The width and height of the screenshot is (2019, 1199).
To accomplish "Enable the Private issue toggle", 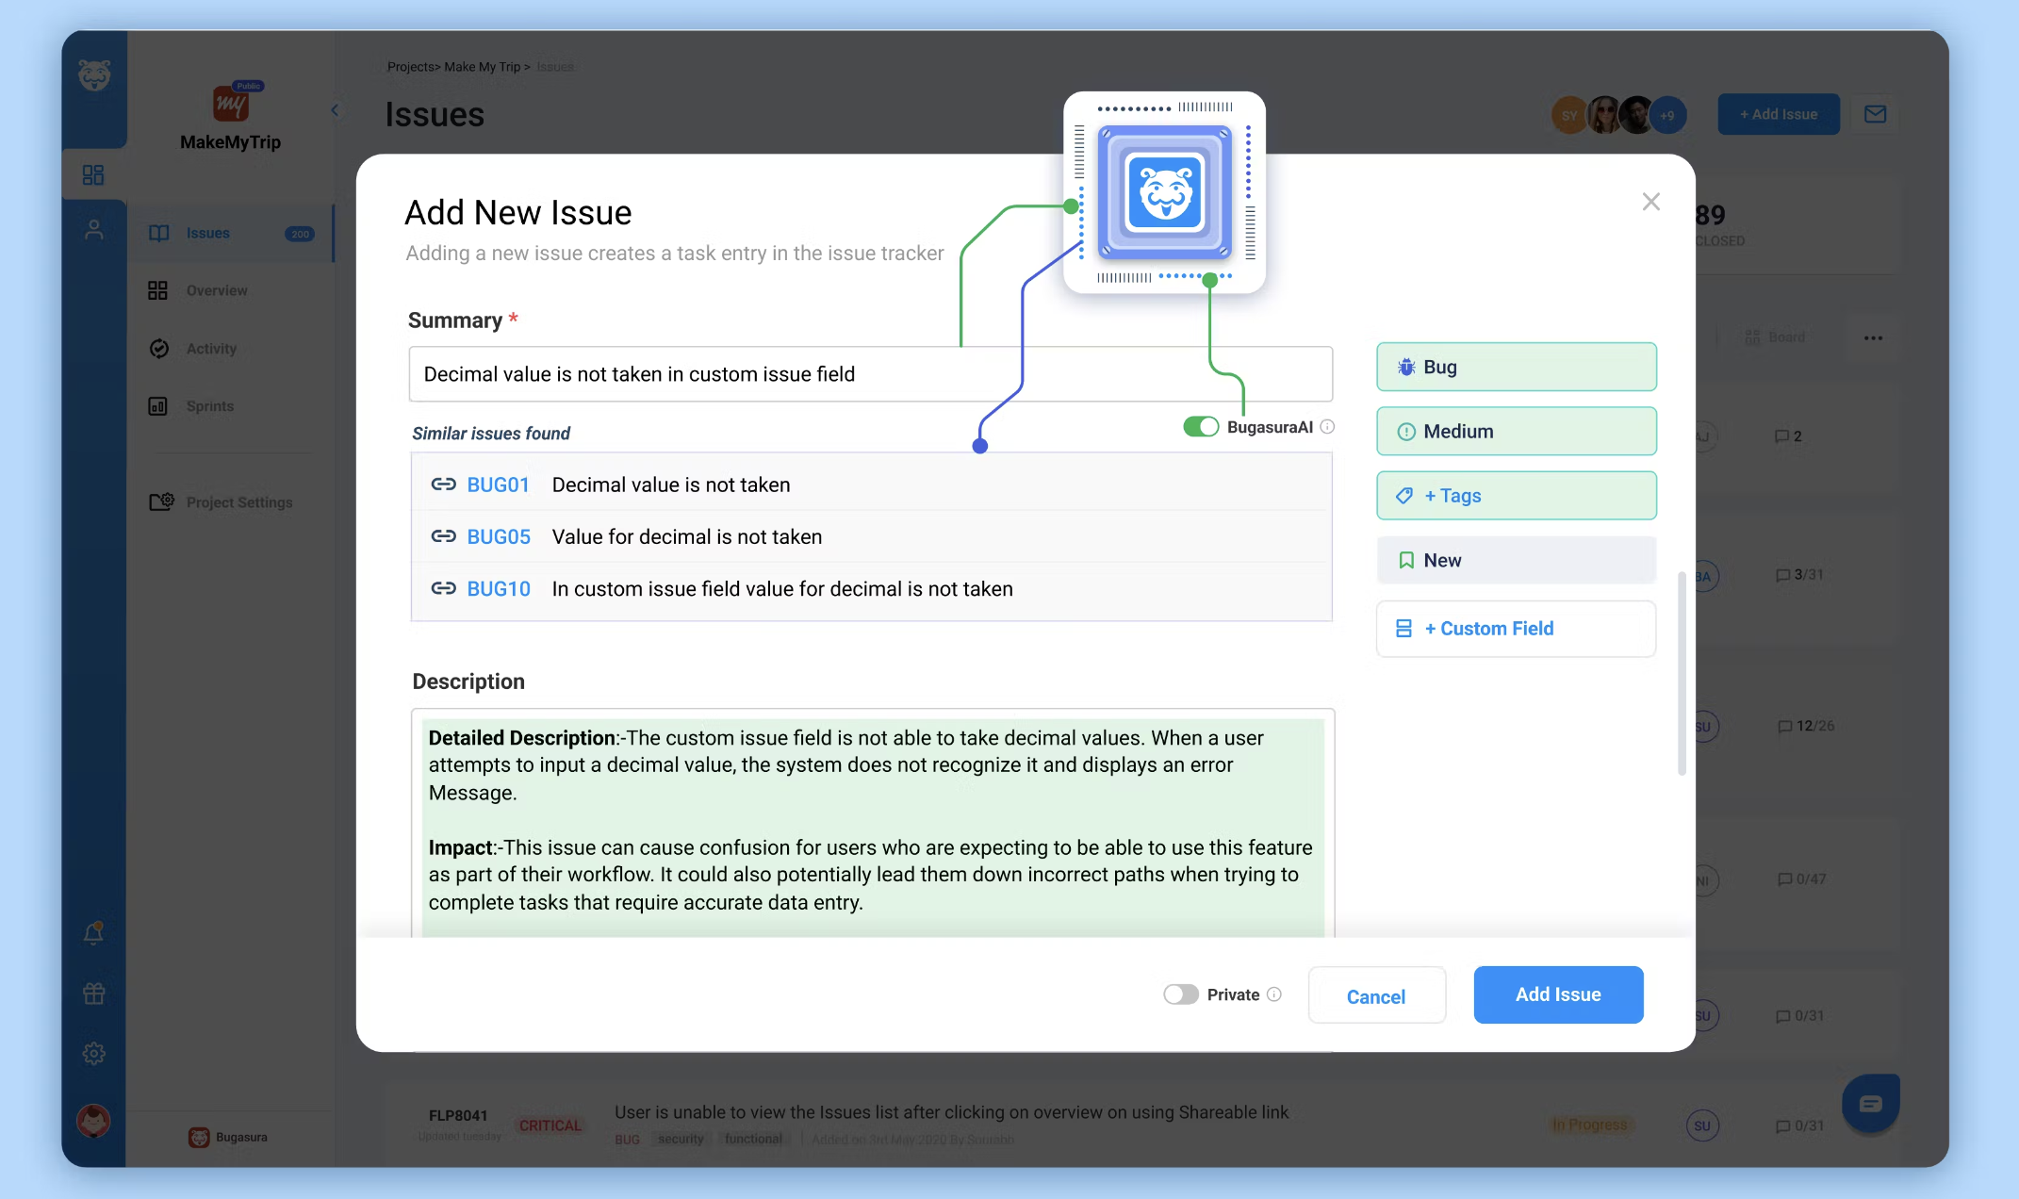I will point(1180,994).
